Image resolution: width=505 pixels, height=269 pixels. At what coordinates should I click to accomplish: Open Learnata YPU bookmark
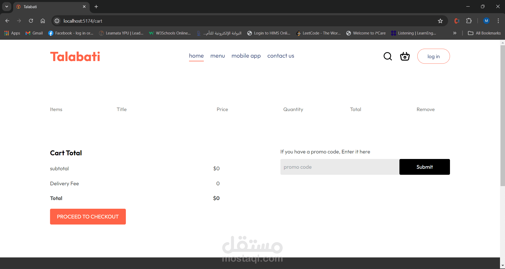click(x=121, y=33)
